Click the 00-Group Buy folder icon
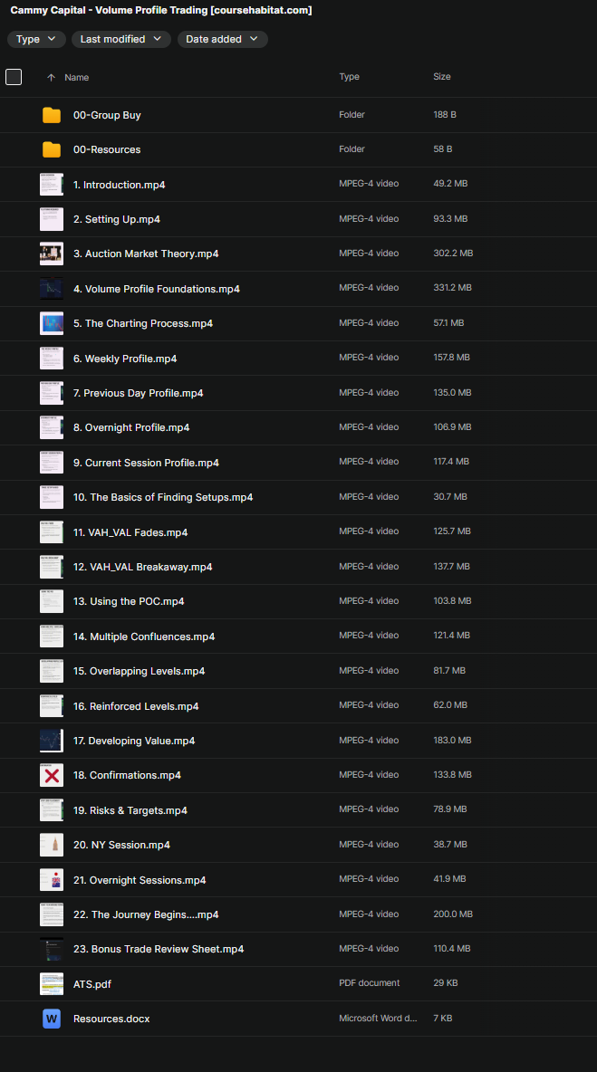This screenshot has width=597, height=1072. click(52, 115)
